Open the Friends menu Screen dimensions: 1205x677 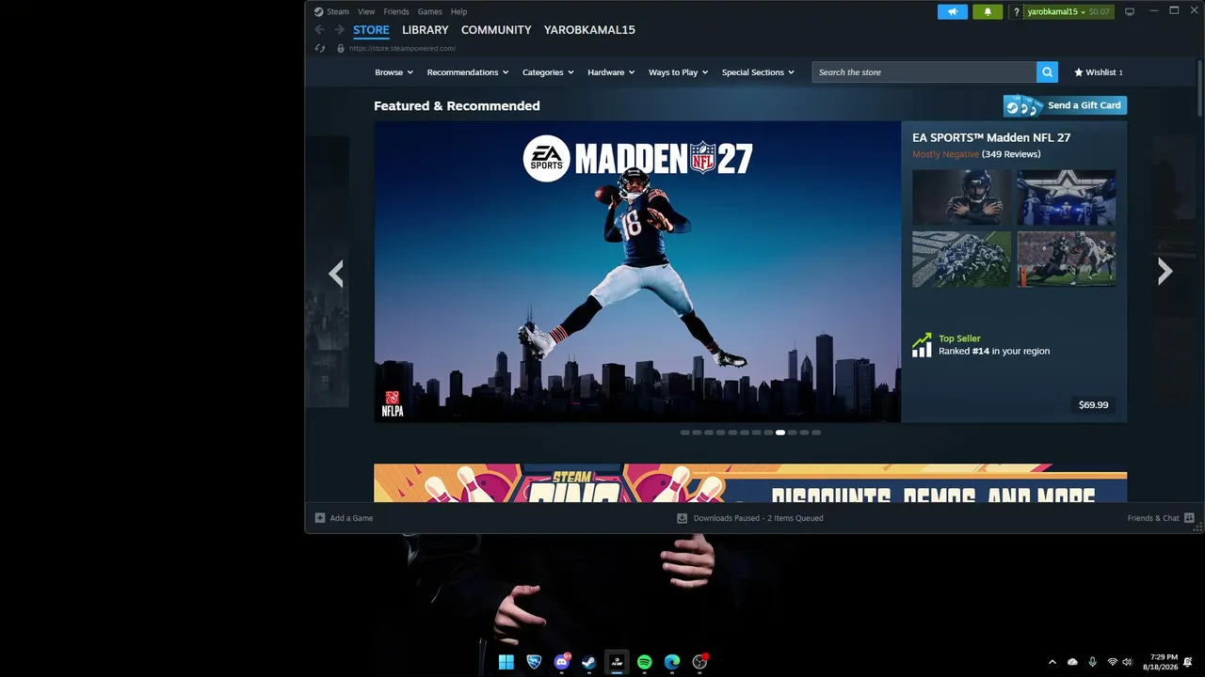click(396, 12)
